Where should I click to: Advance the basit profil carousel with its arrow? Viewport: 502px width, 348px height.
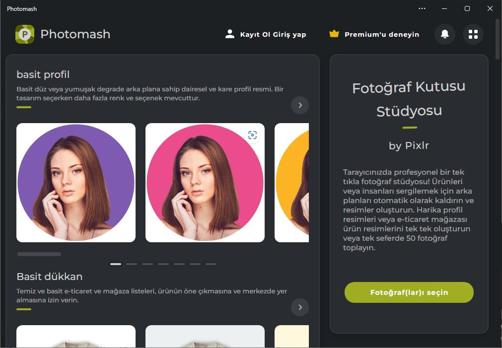coord(300,105)
